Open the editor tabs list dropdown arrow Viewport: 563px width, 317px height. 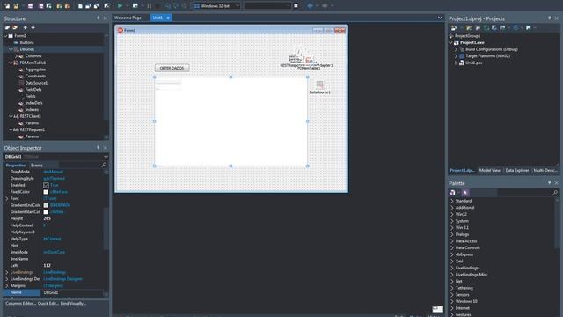coord(440,18)
